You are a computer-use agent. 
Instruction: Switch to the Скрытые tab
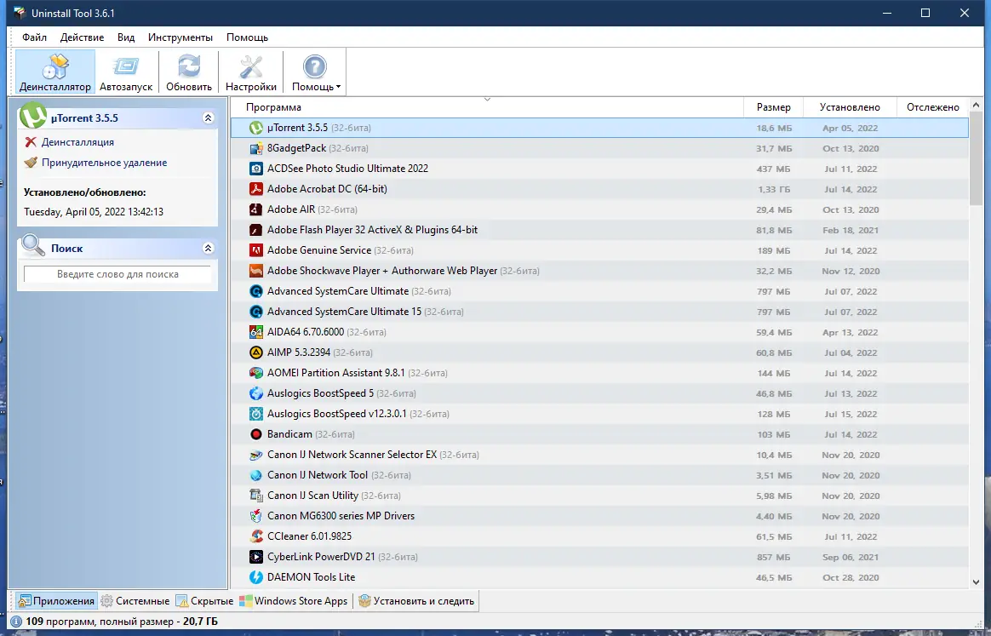coord(205,600)
